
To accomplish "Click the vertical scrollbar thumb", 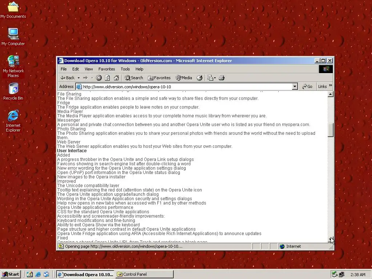I will pos(331,130).
